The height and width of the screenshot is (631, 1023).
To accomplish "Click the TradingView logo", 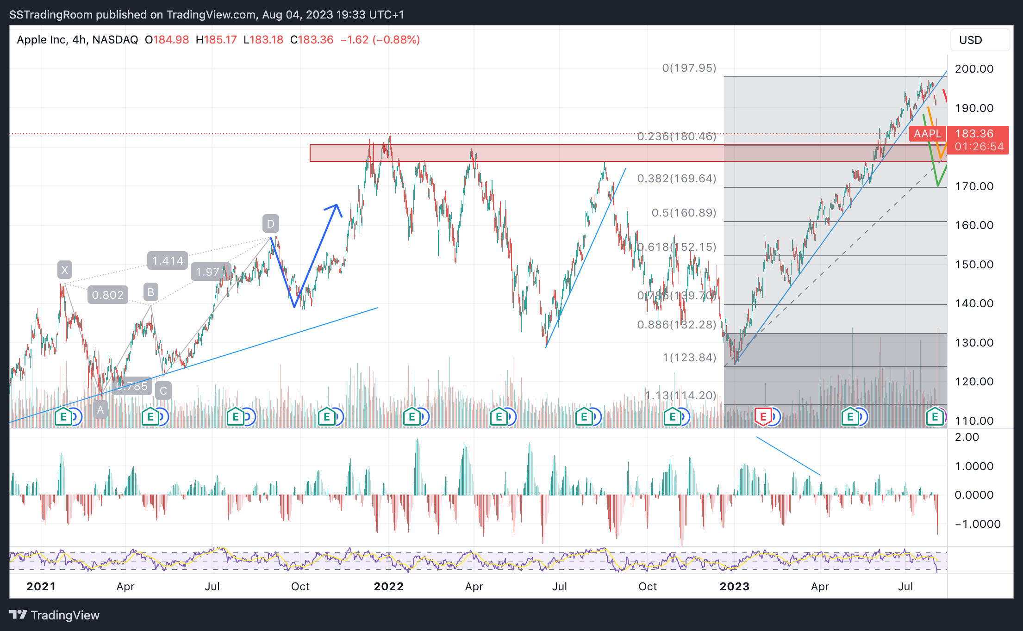I will pos(55,615).
